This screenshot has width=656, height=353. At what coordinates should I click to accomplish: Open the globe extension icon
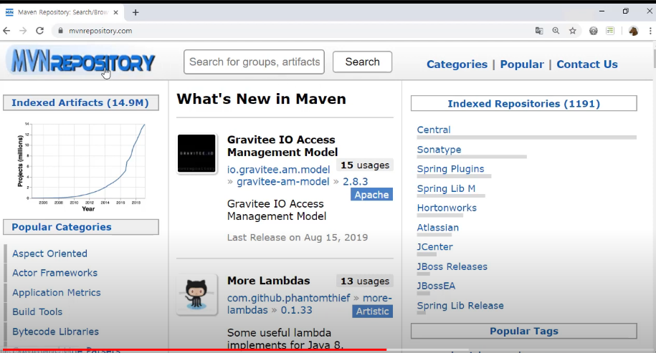[x=593, y=31]
